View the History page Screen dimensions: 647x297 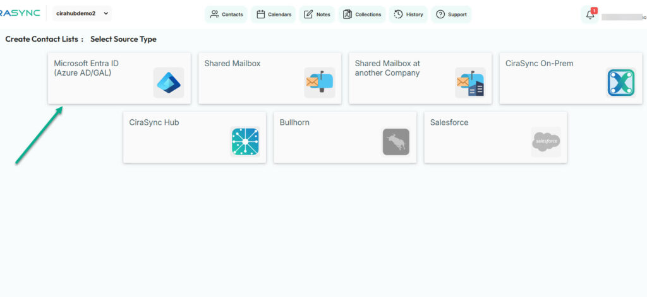tap(408, 15)
